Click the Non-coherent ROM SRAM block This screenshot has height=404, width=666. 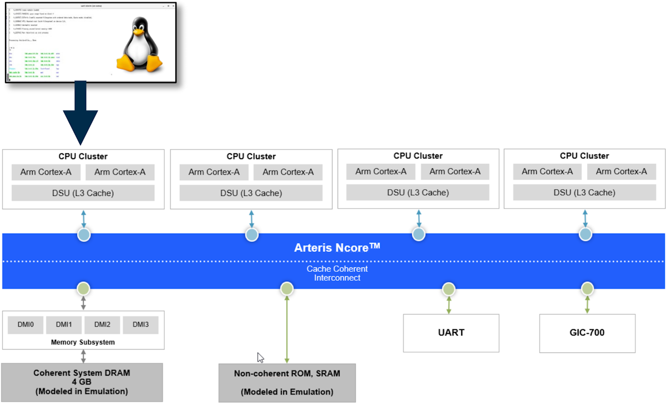click(287, 382)
